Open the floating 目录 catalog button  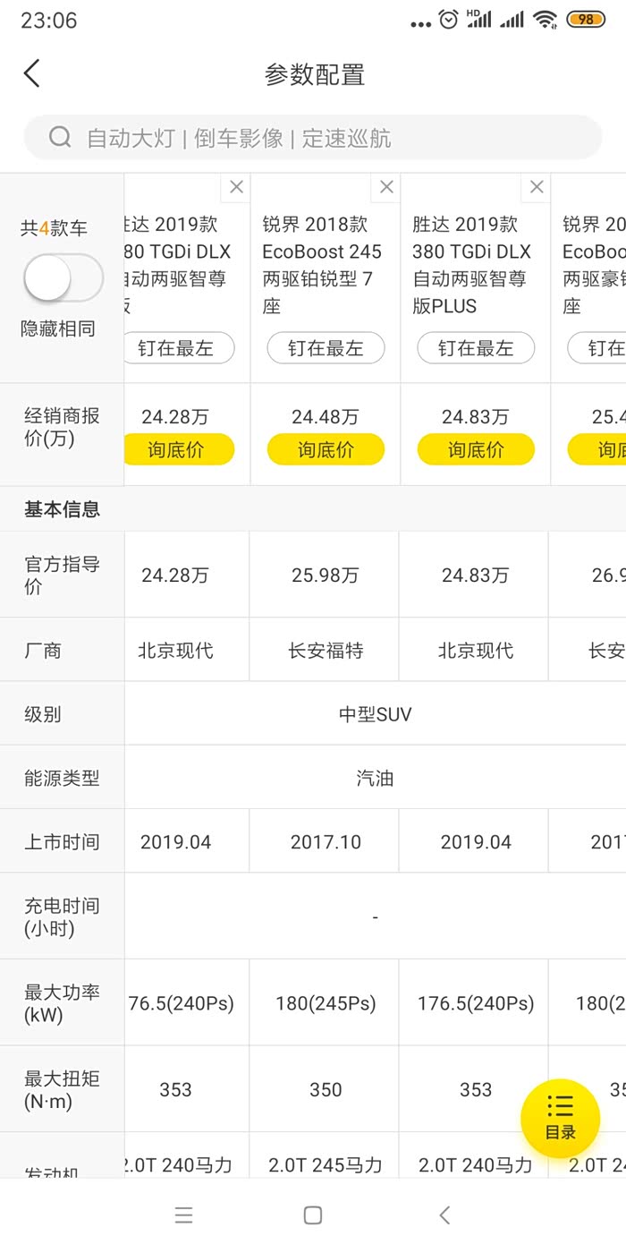(x=561, y=1118)
